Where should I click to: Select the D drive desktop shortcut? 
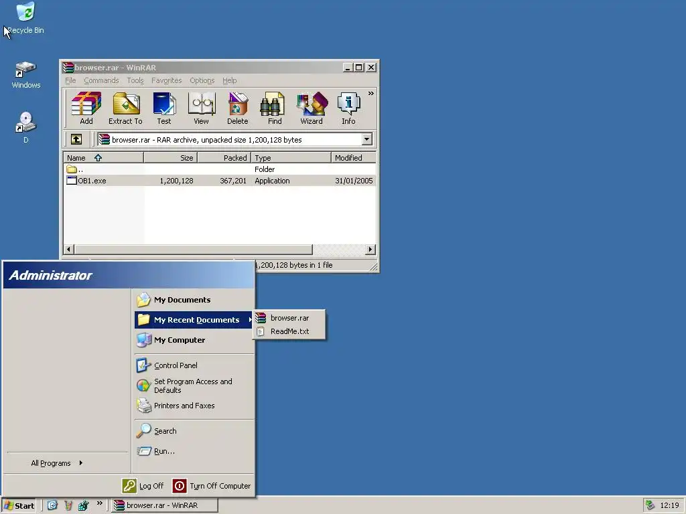click(x=26, y=128)
